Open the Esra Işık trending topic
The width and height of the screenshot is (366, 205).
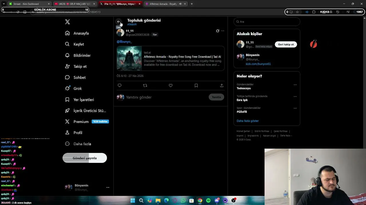(x=242, y=100)
